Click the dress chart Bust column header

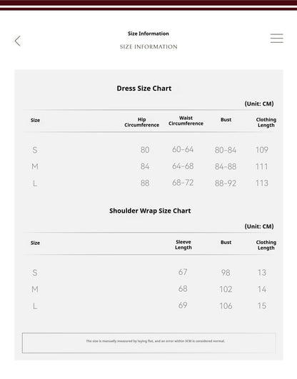click(226, 120)
